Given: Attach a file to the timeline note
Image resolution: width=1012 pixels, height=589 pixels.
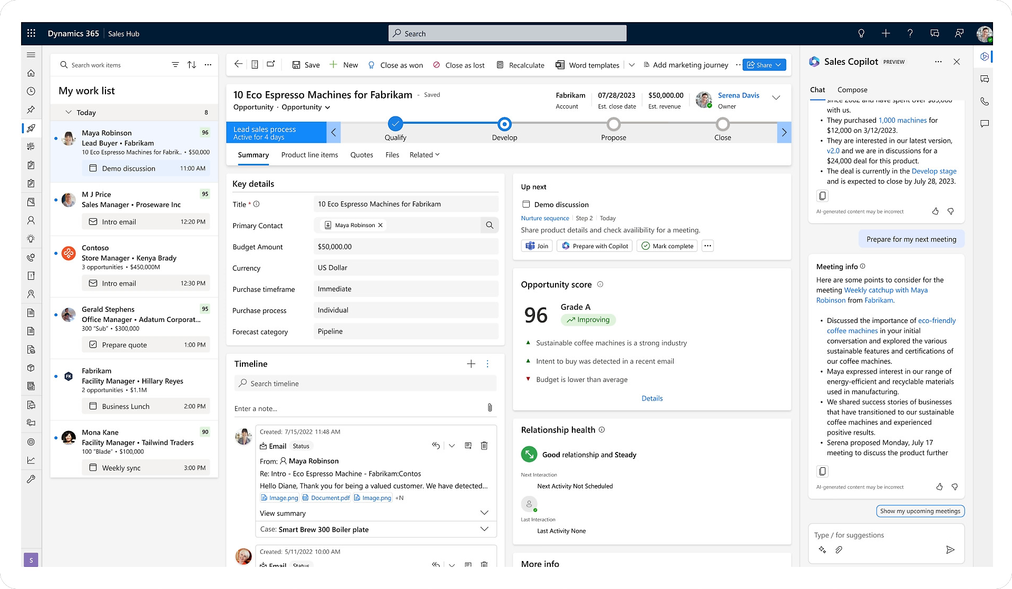Looking at the screenshot, I should (489, 407).
